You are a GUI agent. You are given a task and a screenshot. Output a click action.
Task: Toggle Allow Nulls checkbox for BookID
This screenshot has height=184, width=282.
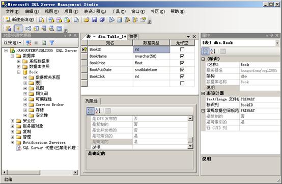click(x=182, y=49)
